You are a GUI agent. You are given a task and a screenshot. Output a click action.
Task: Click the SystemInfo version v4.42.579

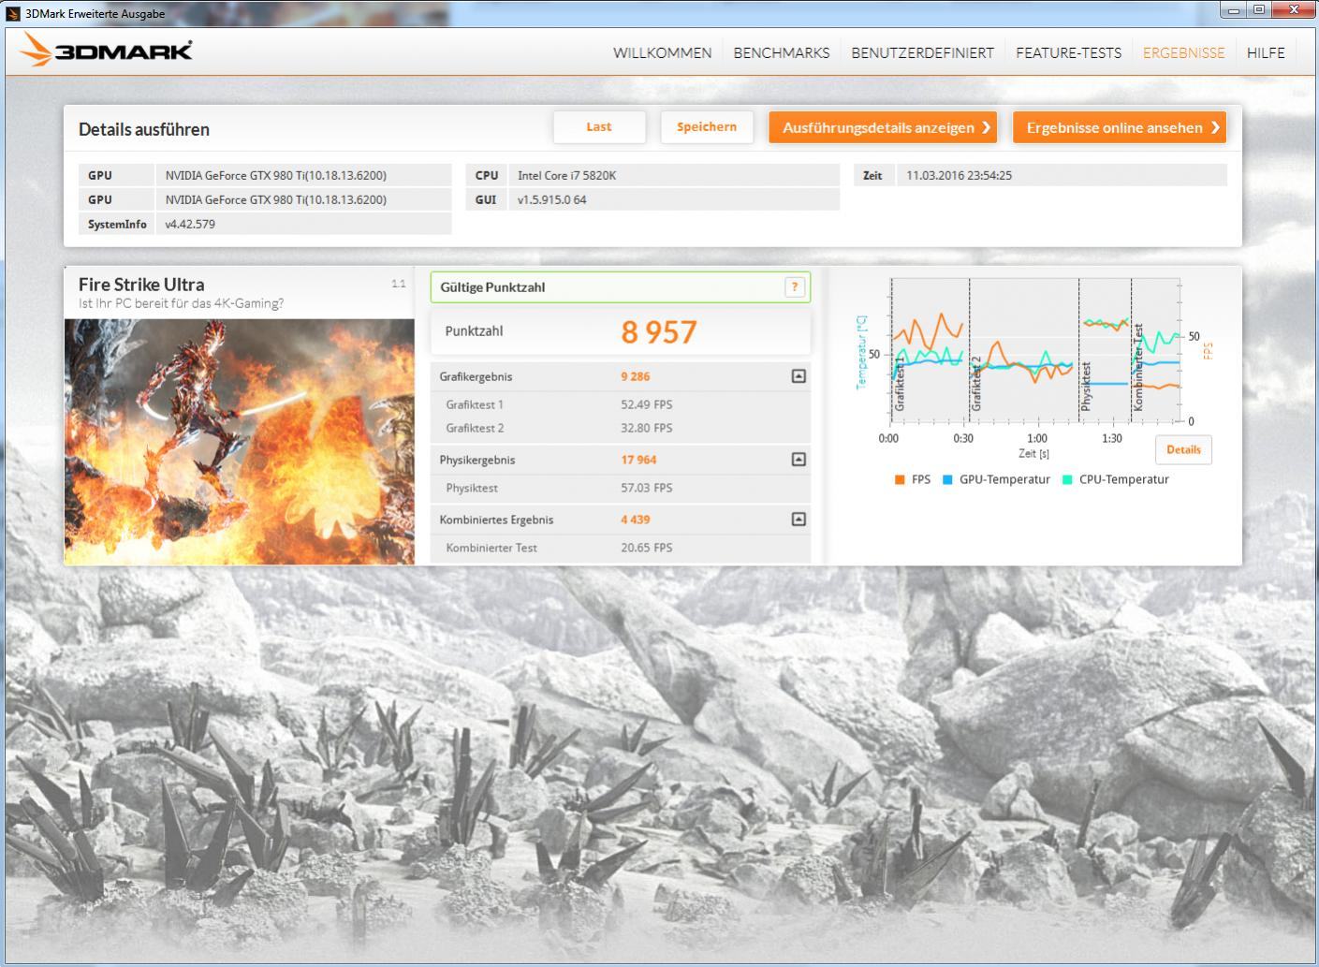(190, 224)
